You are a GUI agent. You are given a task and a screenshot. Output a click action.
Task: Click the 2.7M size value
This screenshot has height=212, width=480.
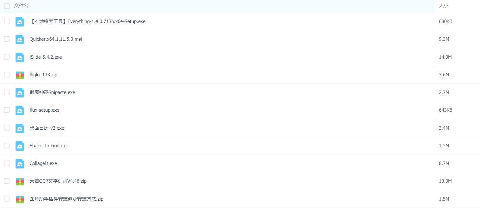point(444,92)
